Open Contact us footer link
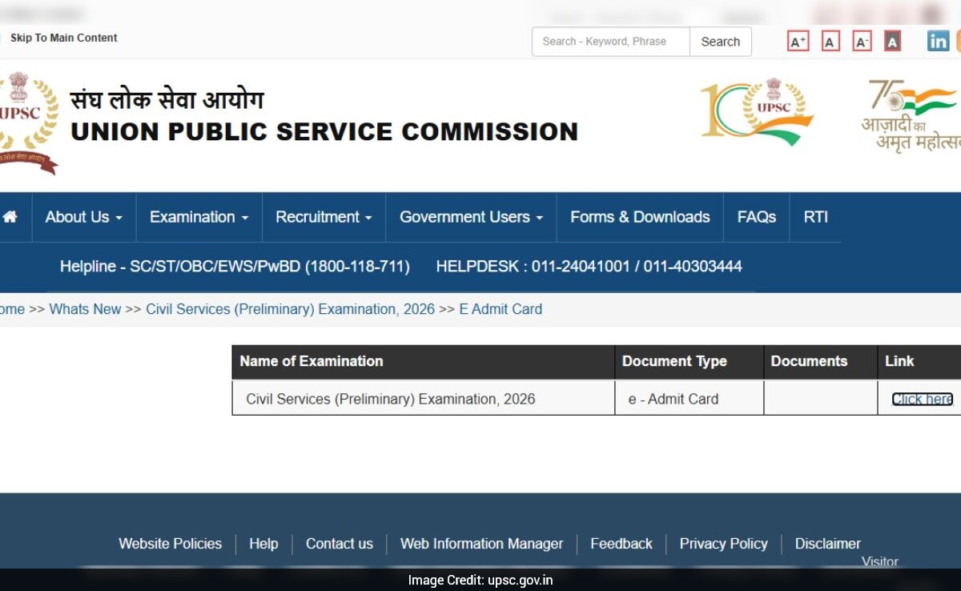Viewport: 961px width, 591px height. coord(340,544)
